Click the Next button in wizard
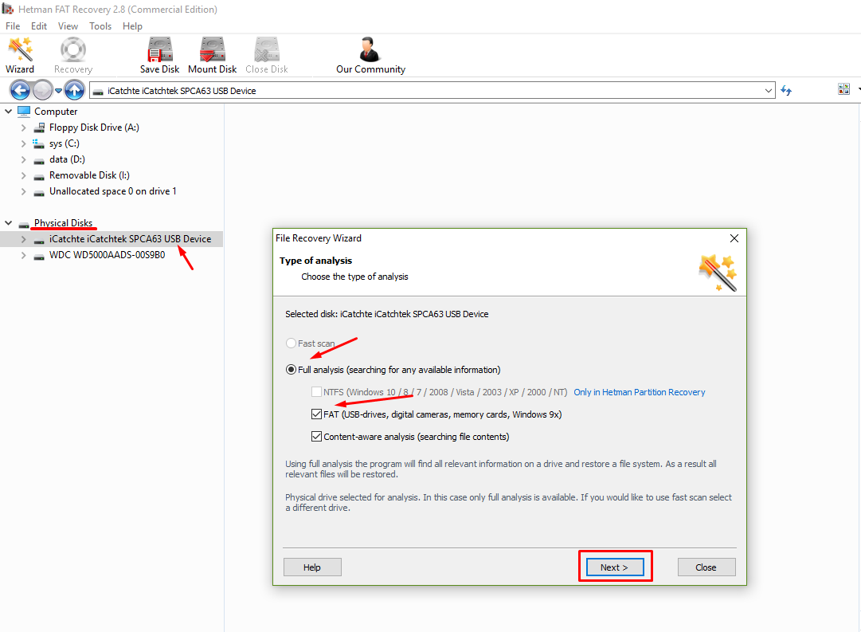 [x=614, y=567]
